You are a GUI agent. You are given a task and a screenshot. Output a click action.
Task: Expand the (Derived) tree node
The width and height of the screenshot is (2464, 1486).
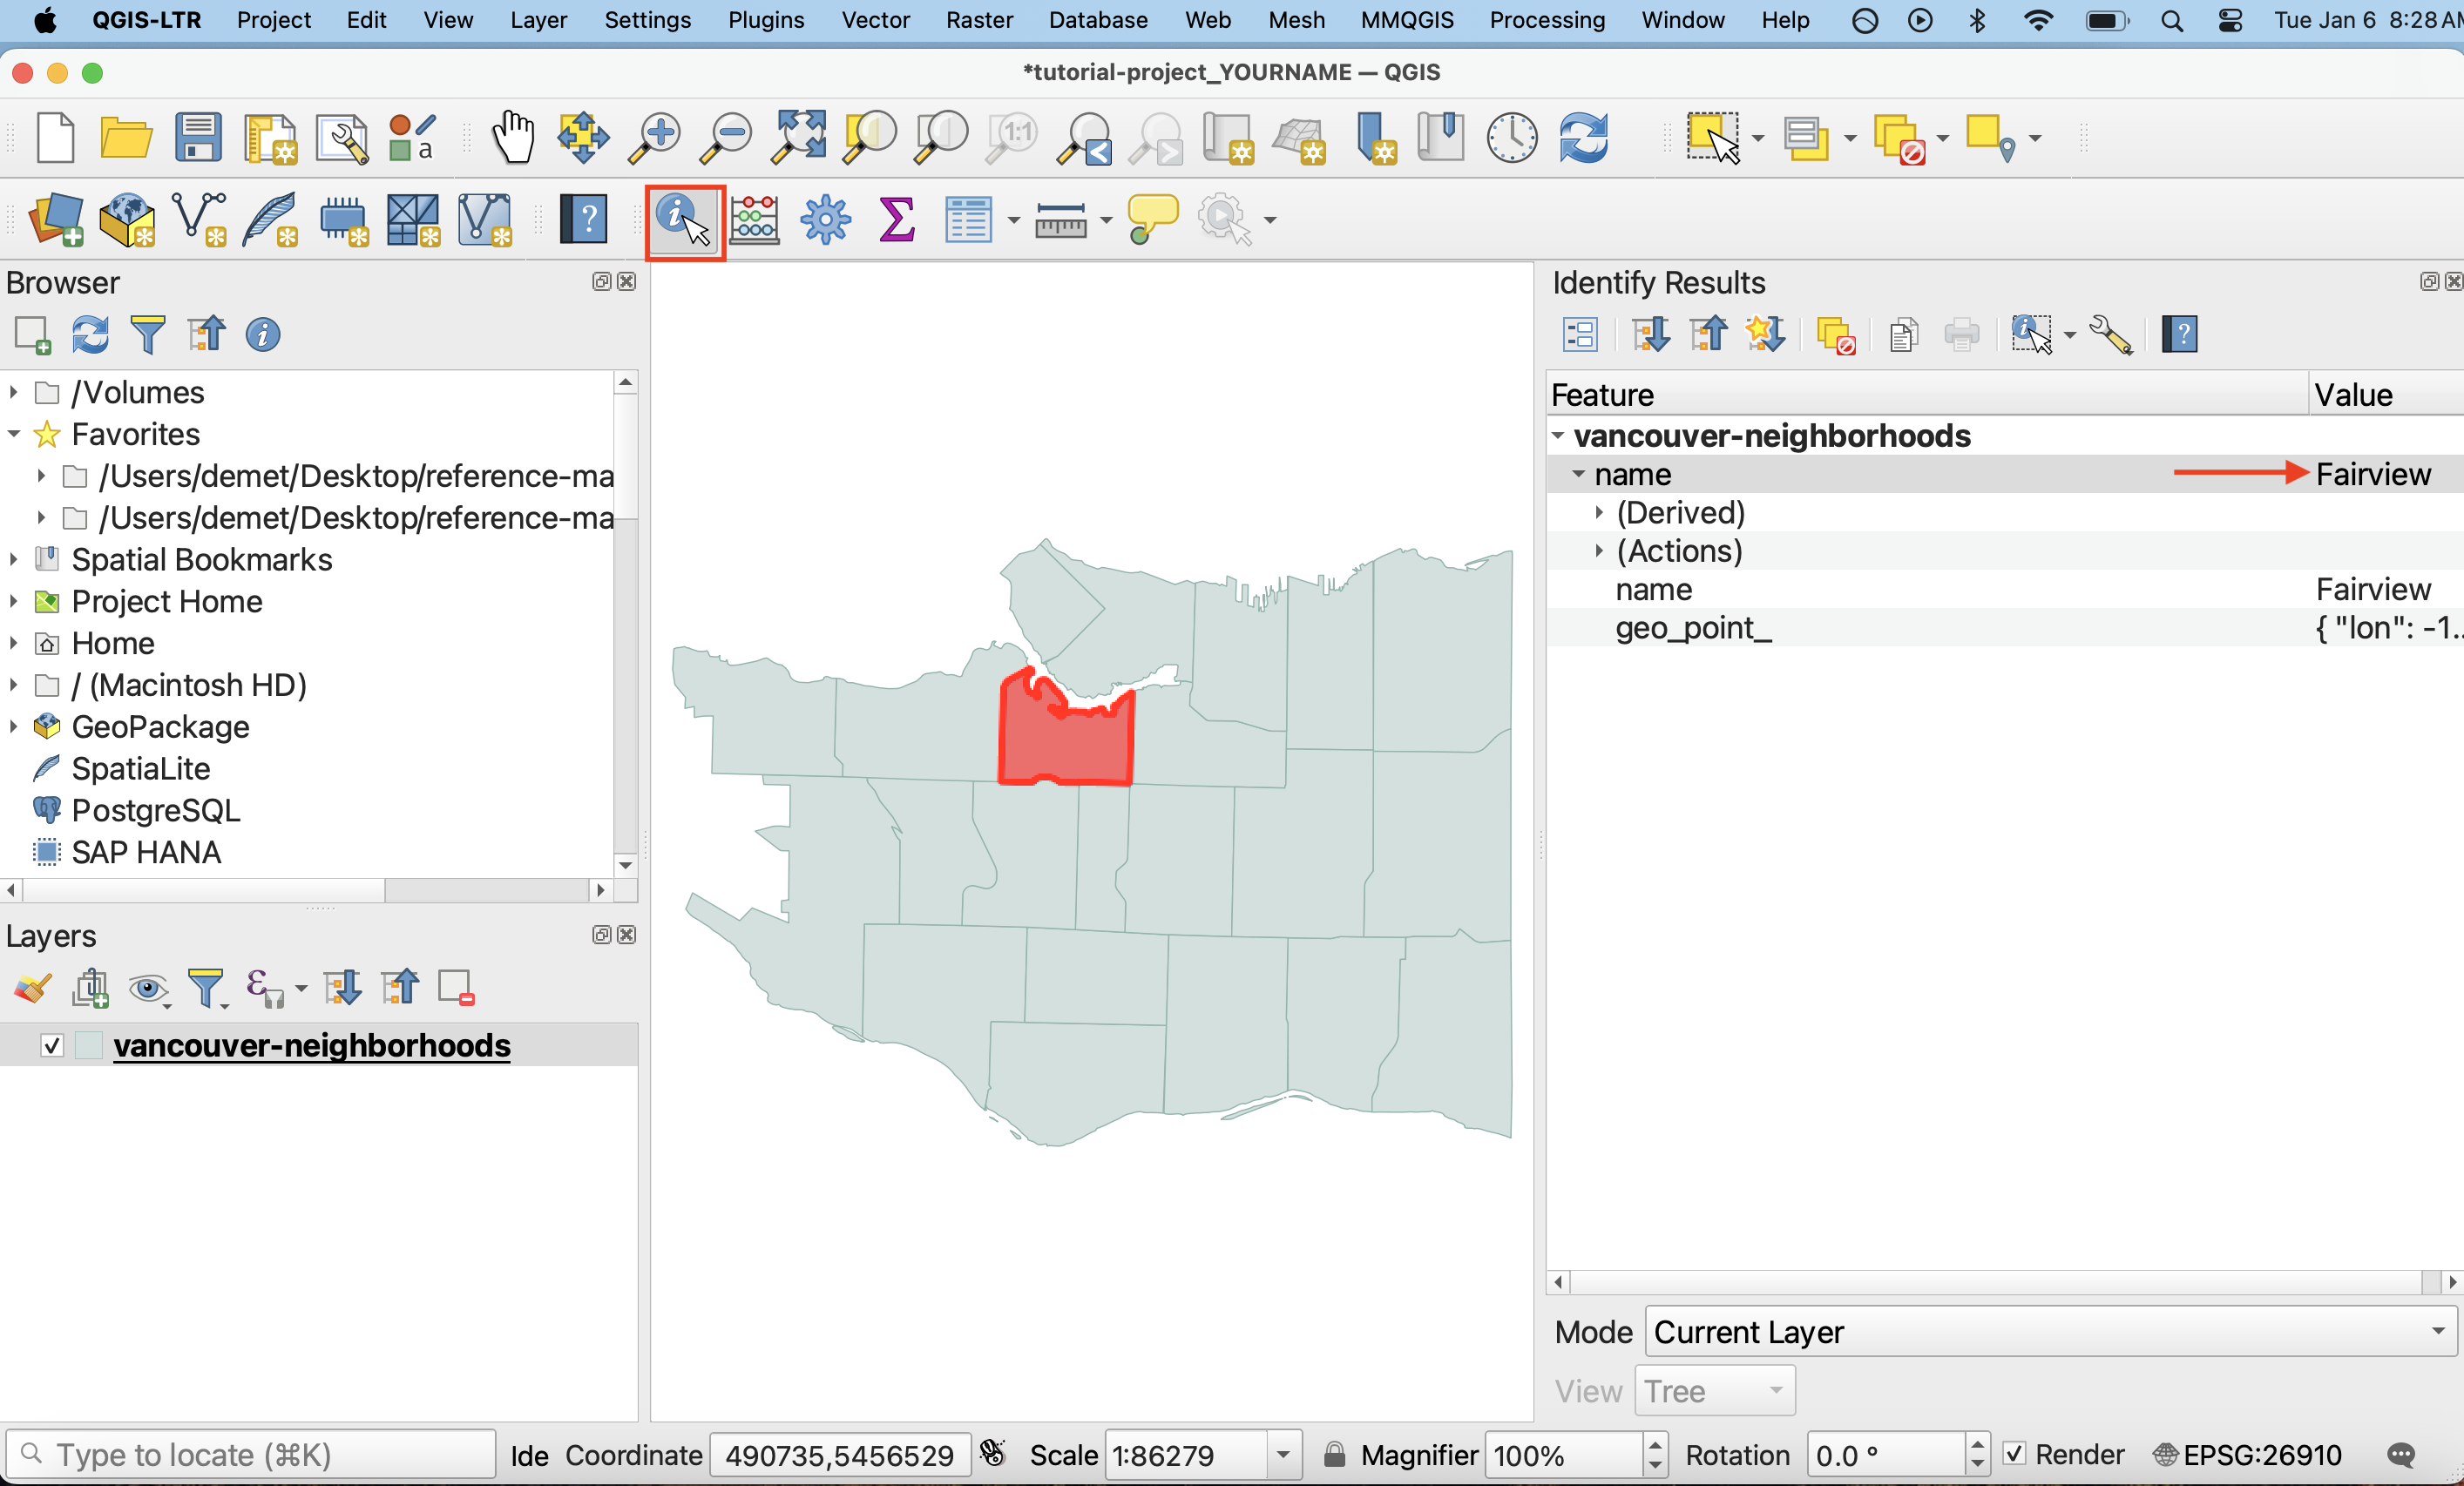[1599, 513]
